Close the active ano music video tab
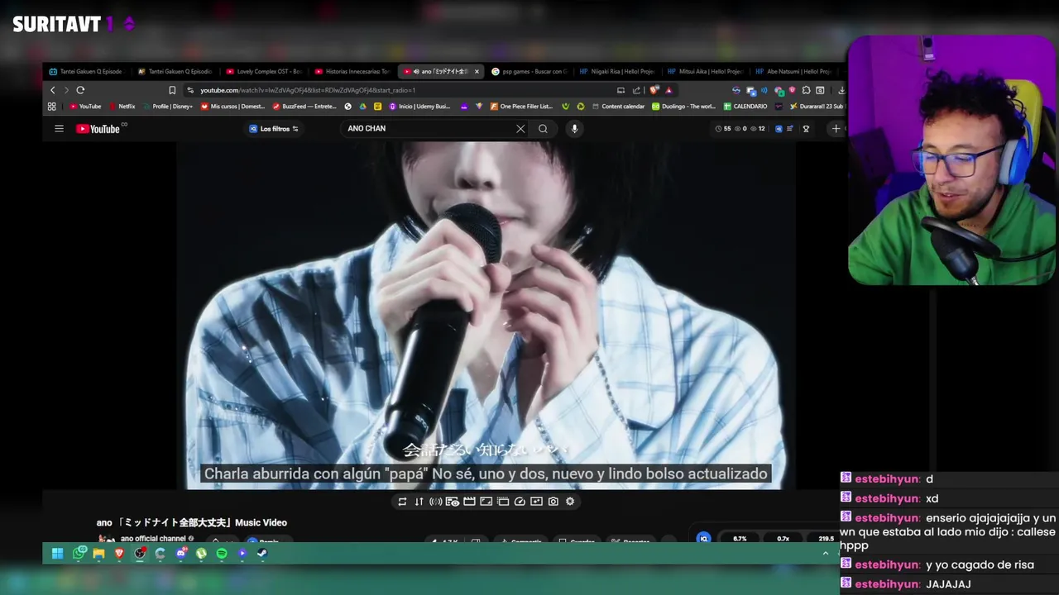 [477, 72]
